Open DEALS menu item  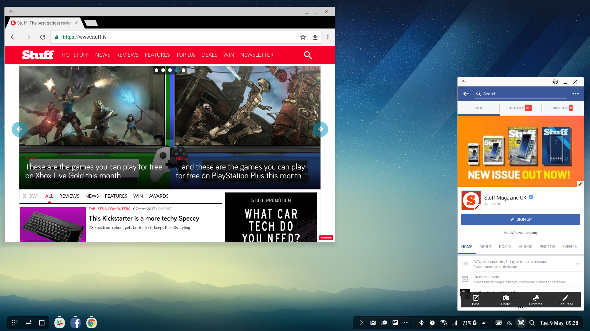[x=209, y=55]
